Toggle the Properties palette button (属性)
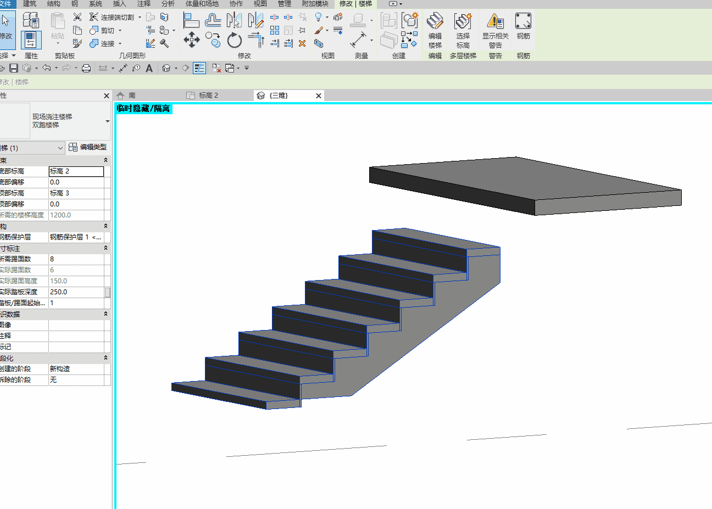The width and height of the screenshot is (712, 509). click(31, 40)
